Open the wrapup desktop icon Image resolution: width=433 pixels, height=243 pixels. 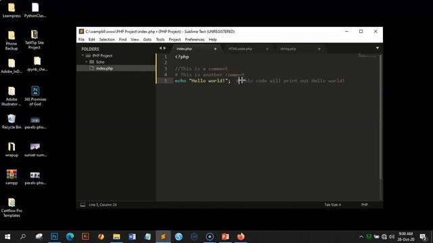[12, 150]
